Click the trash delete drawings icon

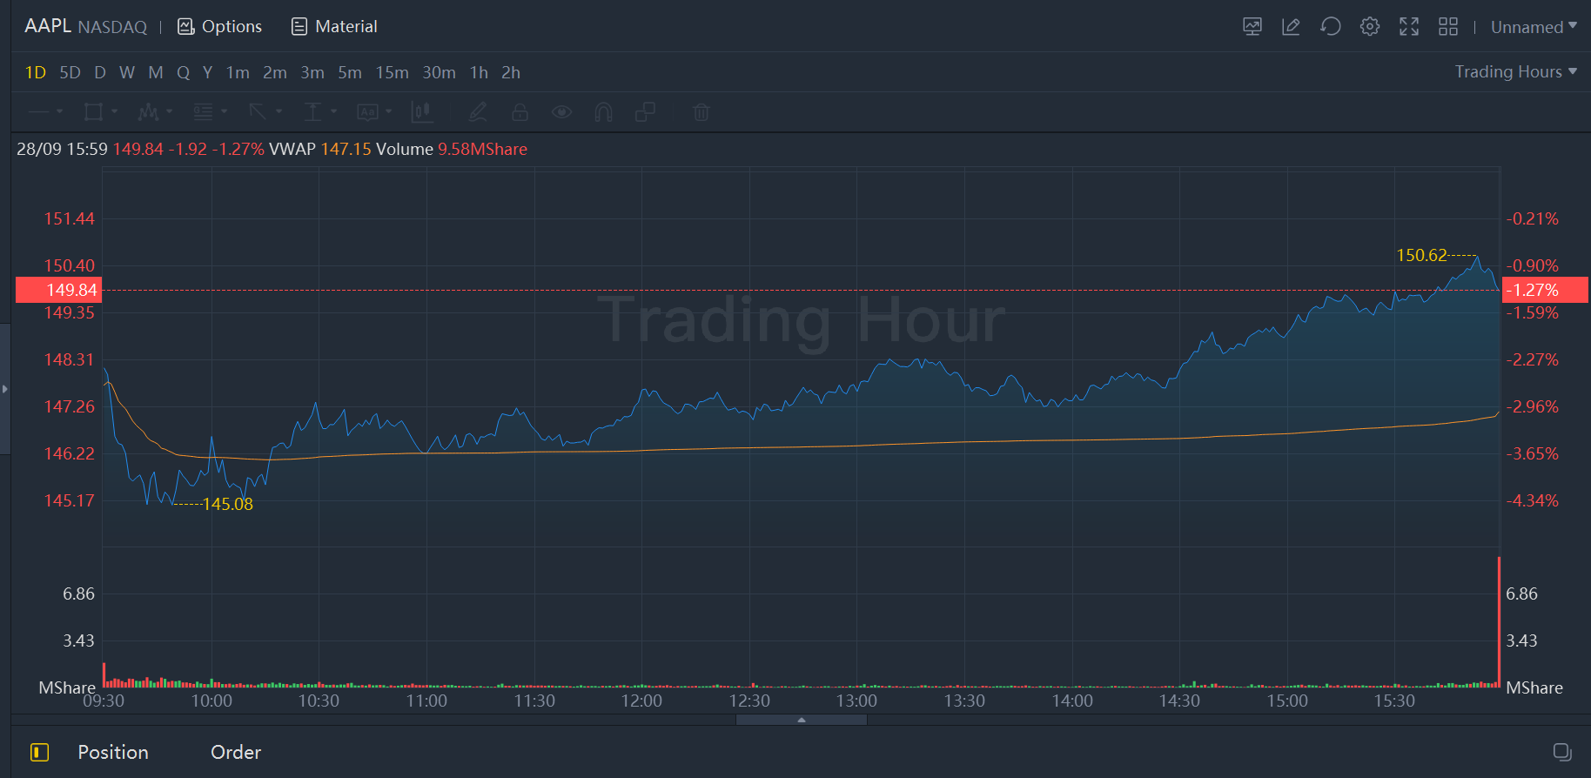(x=701, y=112)
